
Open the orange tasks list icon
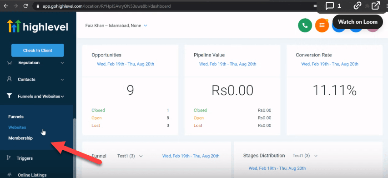pyautogui.click(x=322, y=25)
